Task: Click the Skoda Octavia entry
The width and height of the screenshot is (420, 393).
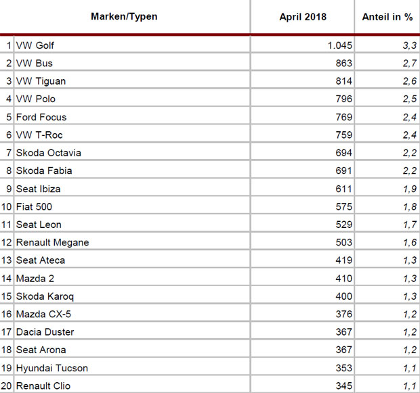Action: tap(49, 153)
